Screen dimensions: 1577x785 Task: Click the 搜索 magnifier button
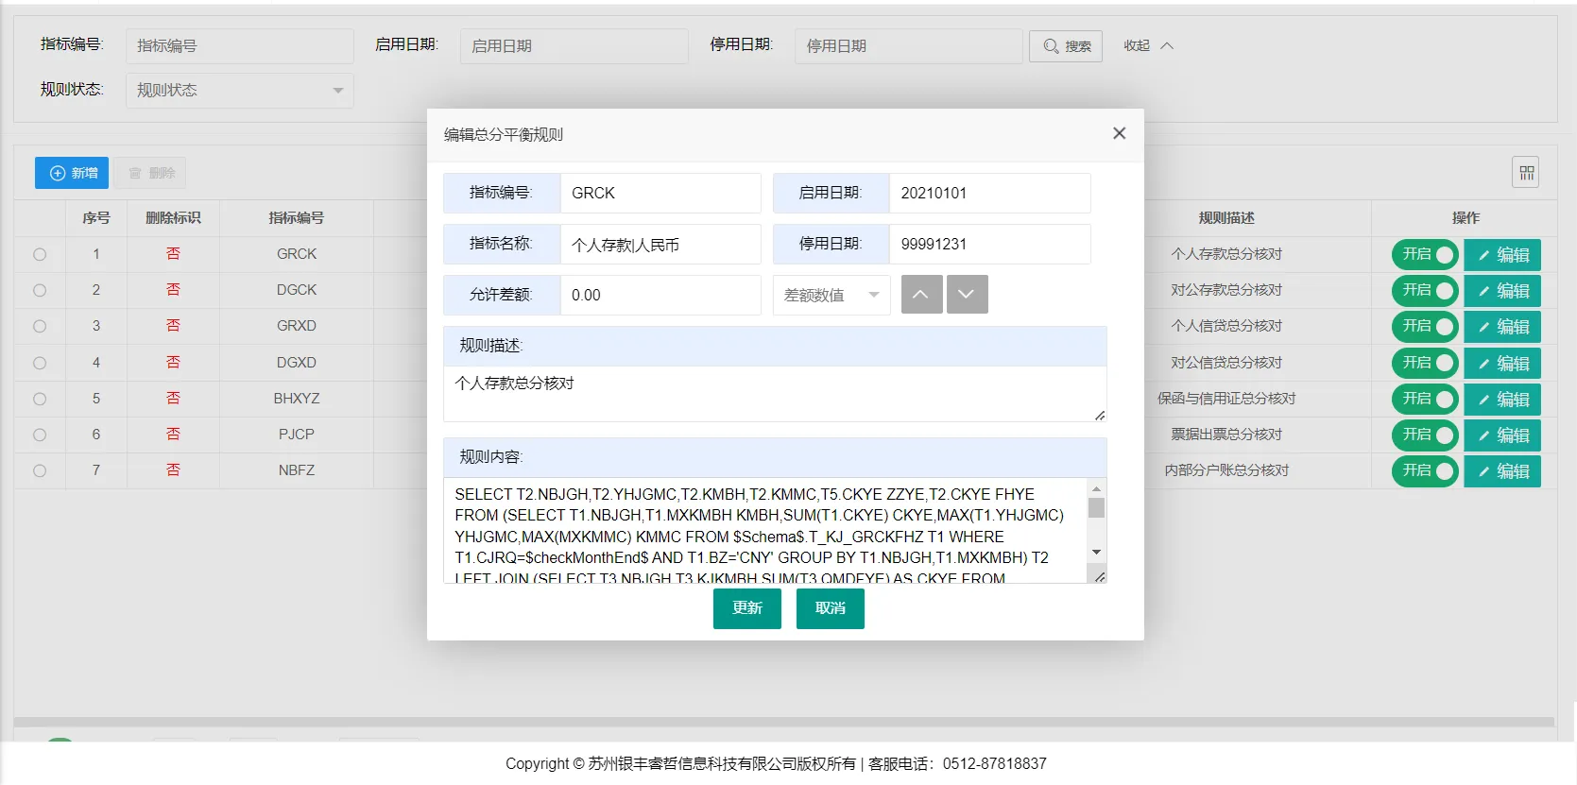[x=1066, y=46]
